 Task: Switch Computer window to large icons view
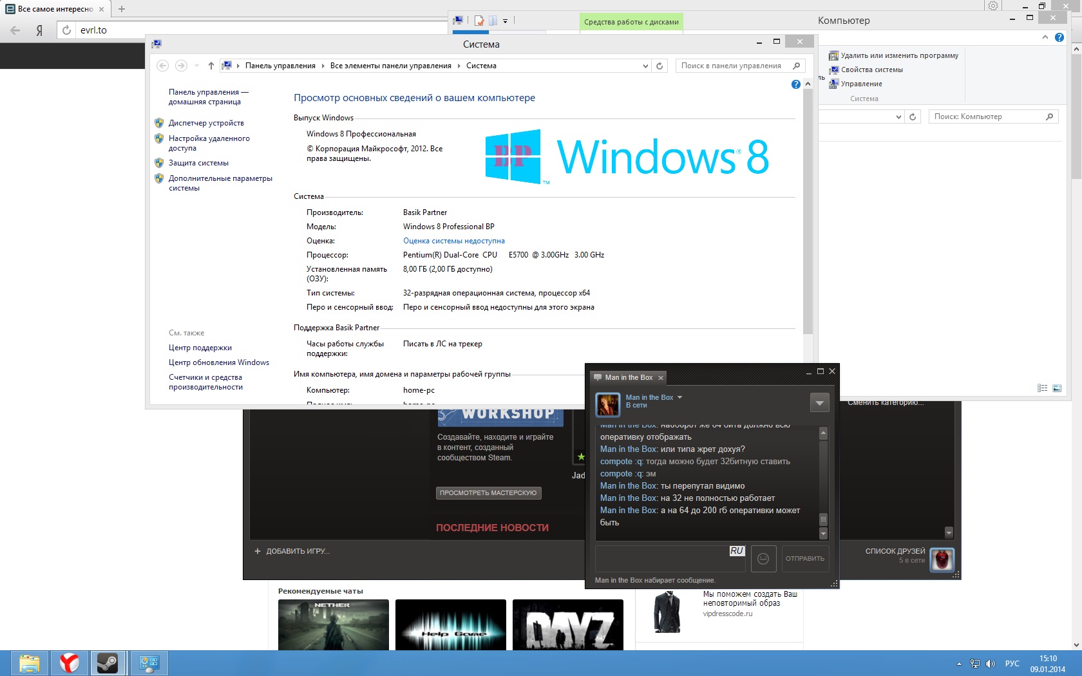coord(1057,388)
